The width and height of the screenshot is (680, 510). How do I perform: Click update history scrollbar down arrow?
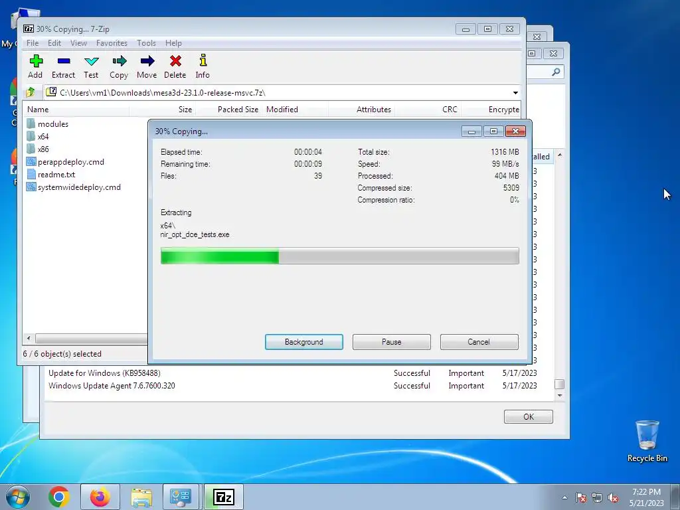coord(559,395)
